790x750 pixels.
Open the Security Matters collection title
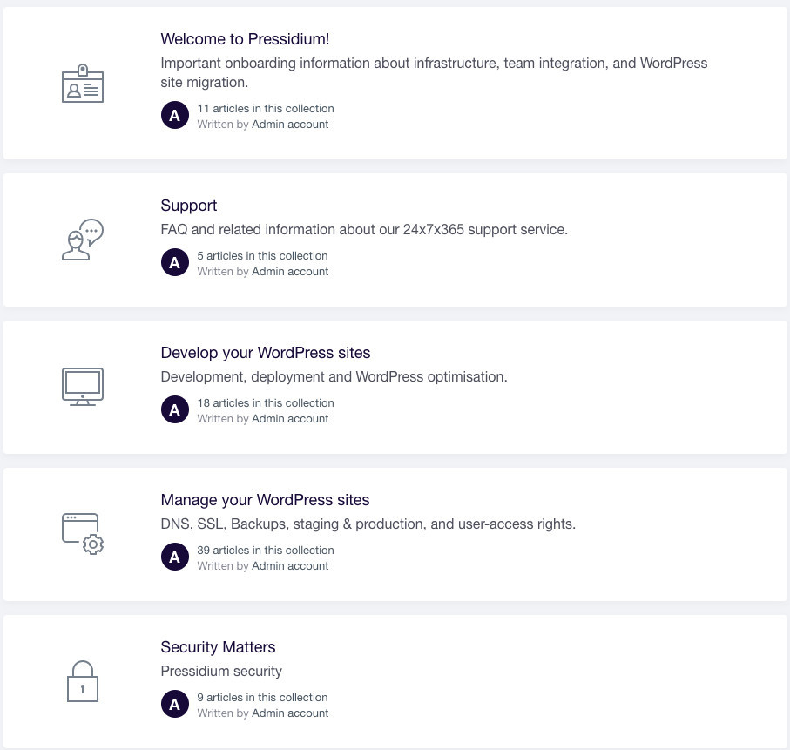pyautogui.click(x=218, y=646)
